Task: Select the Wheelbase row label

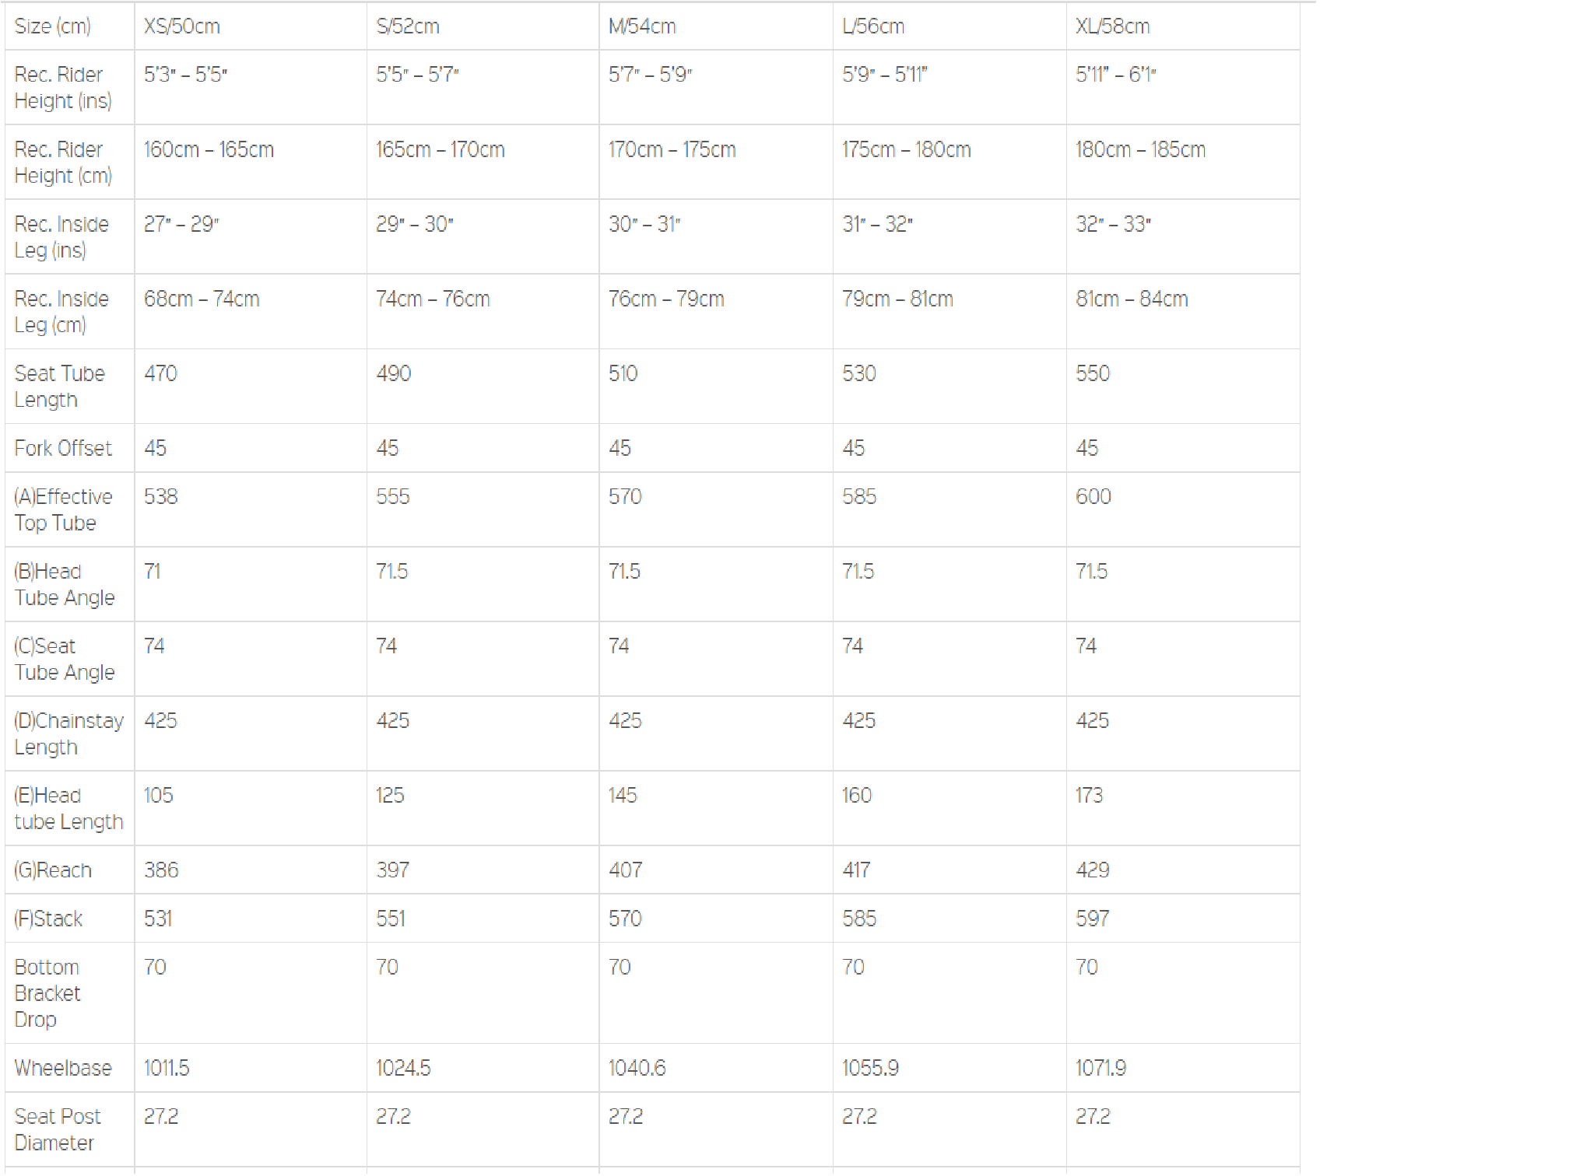Action: click(x=63, y=1068)
